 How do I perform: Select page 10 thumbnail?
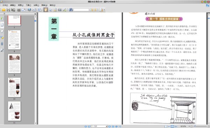click(14, 87)
